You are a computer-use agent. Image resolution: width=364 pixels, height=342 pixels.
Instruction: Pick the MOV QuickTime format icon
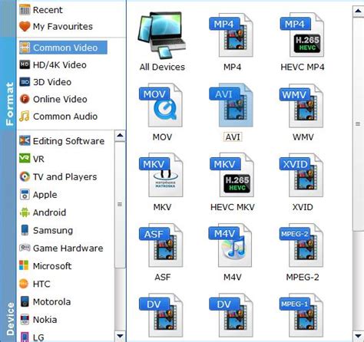[x=161, y=105]
